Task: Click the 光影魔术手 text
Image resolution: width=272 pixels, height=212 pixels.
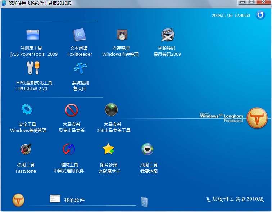Action: (x=109, y=171)
